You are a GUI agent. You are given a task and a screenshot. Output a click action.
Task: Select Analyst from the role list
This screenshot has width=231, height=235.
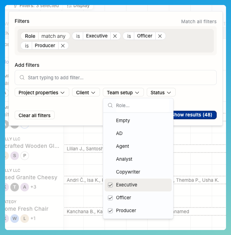click(124, 159)
